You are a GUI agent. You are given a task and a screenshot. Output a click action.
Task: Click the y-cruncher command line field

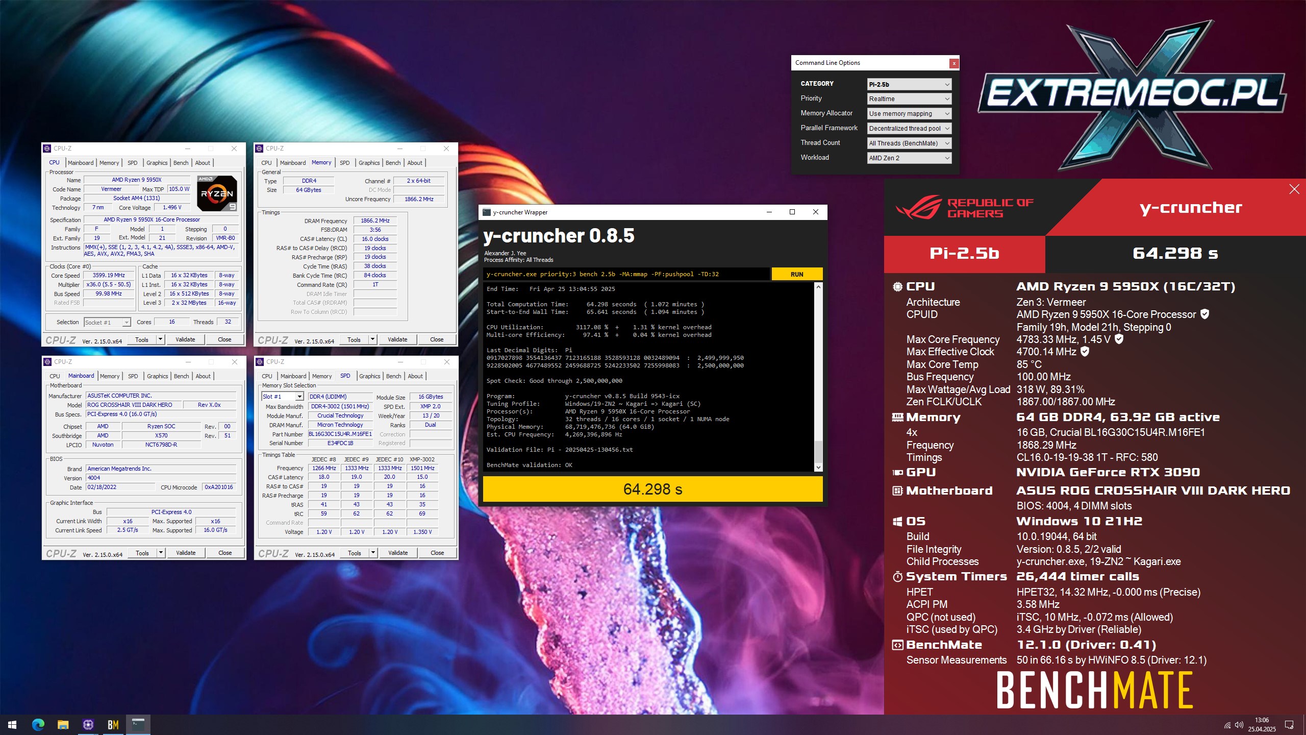626,274
